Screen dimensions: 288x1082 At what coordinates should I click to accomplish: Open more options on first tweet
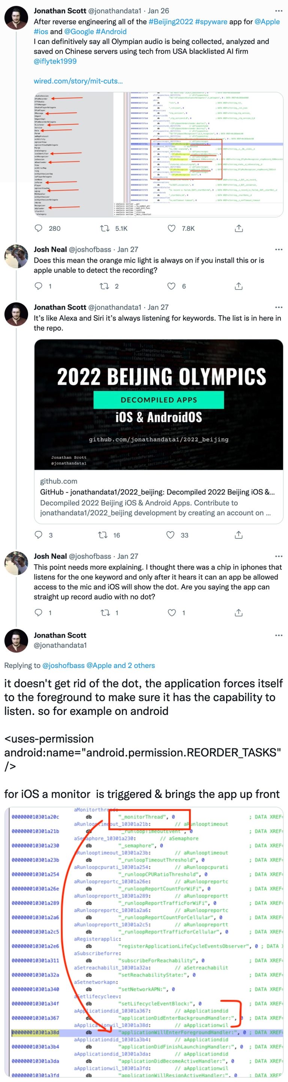(x=279, y=11)
